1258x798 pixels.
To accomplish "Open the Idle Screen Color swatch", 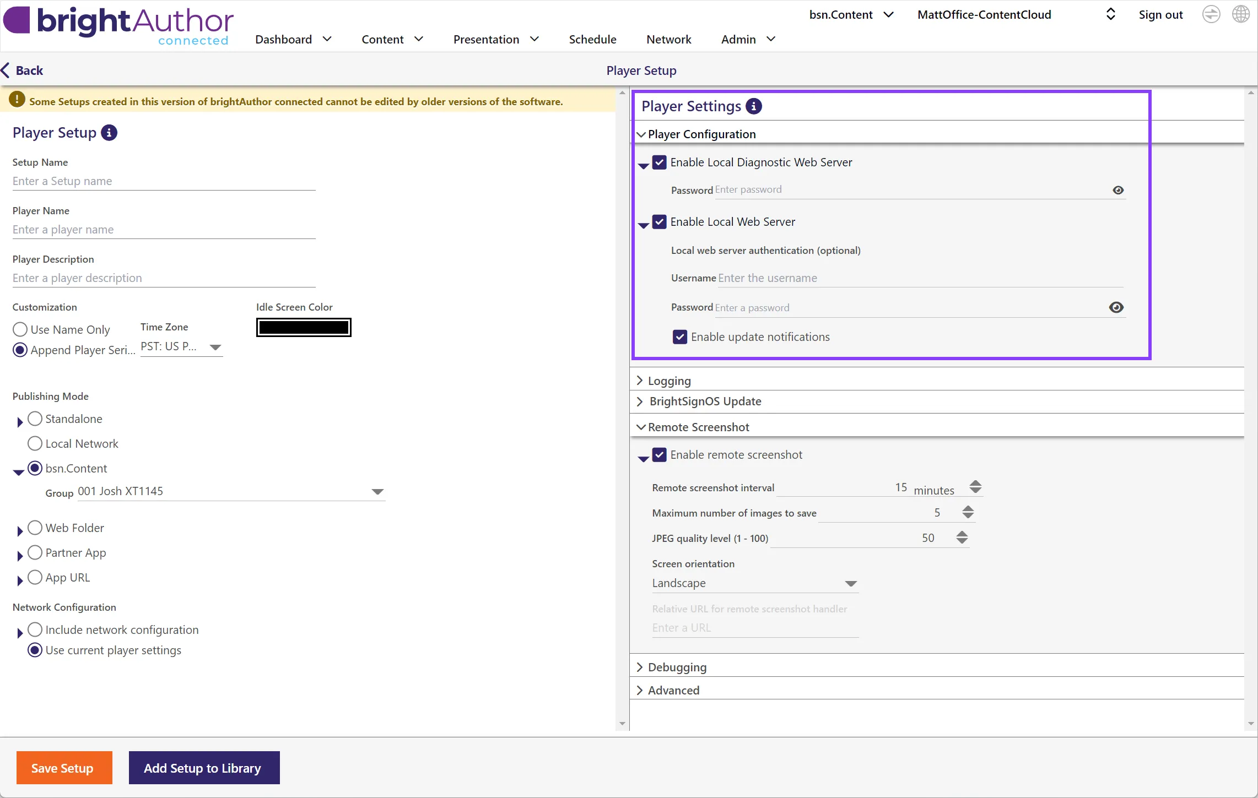I will 304,328.
